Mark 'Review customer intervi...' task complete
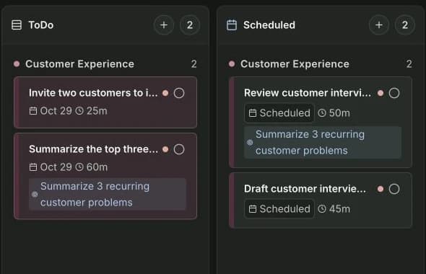426x274 pixels. [394, 93]
